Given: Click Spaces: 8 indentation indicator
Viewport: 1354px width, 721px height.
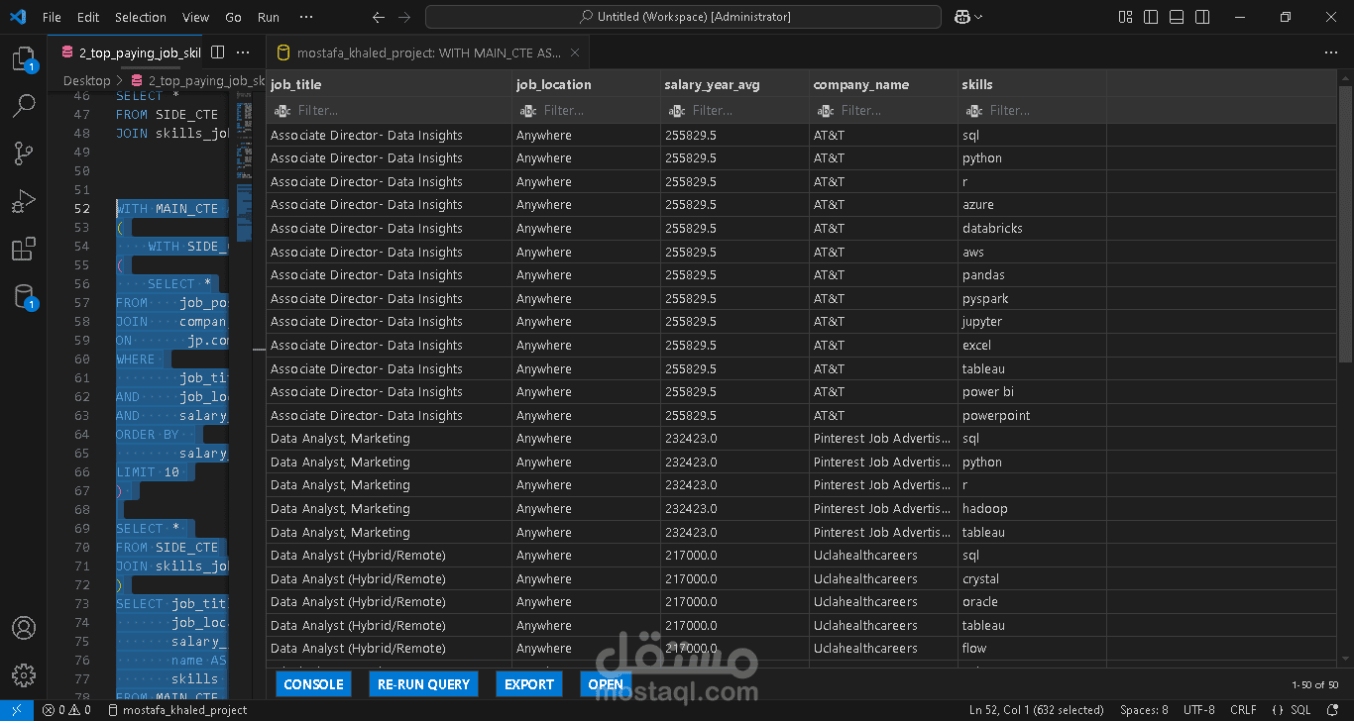Looking at the screenshot, I should (x=1144, y=710).
